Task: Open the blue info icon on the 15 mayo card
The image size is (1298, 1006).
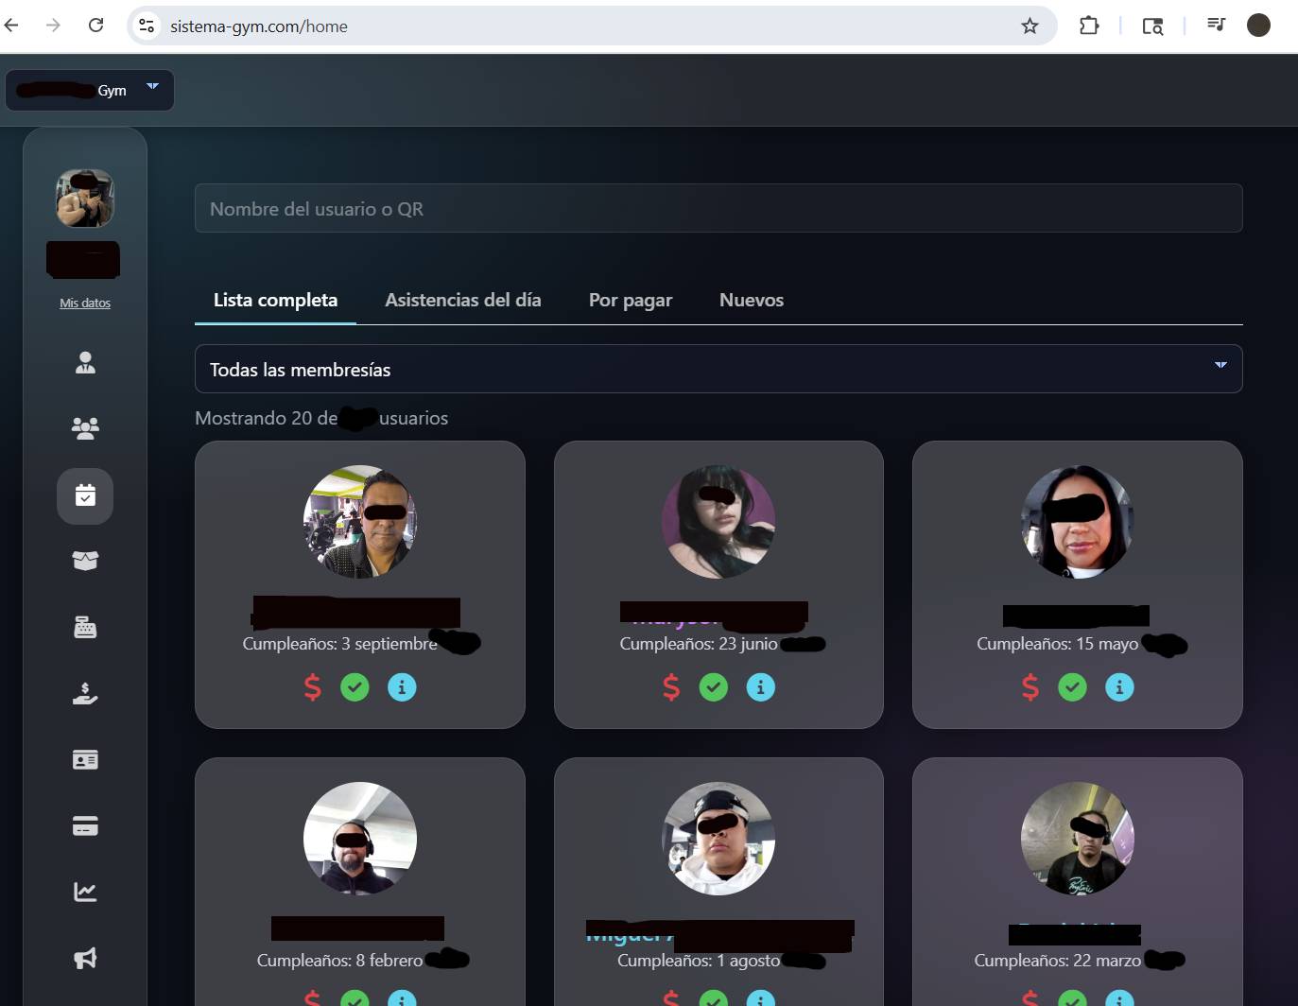Action: [1119, 687]
